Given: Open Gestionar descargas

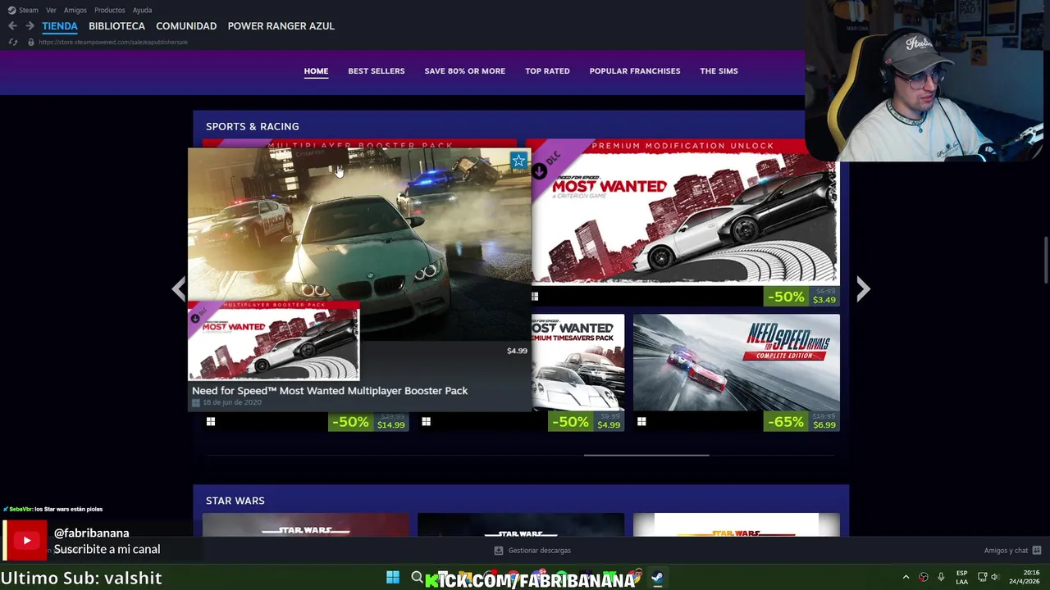Looking at the screenshot, I should click(532, 551).
